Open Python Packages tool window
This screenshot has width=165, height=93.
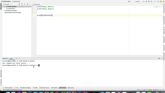26,88
